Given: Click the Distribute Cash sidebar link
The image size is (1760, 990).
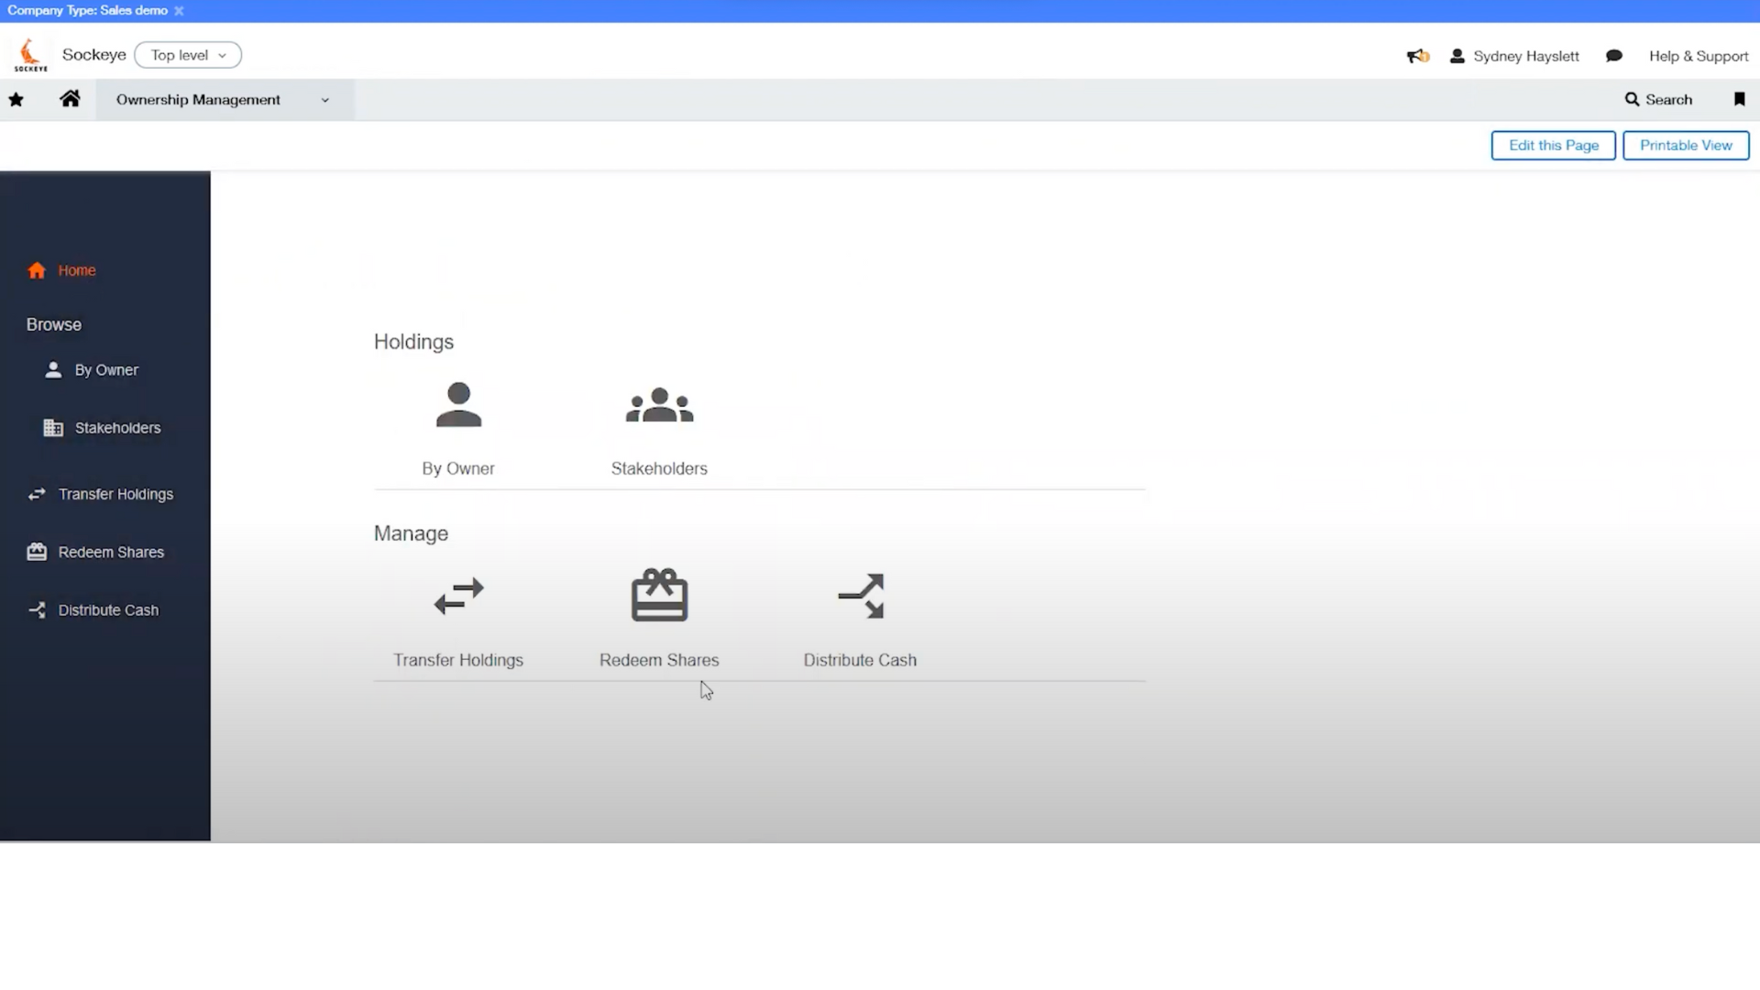Looking at the screenshot, I should pos(109,610).
